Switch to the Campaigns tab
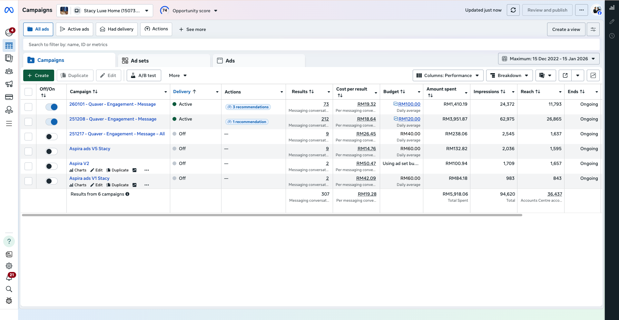This screenshot has width=619, height=320. coord(69,60)
